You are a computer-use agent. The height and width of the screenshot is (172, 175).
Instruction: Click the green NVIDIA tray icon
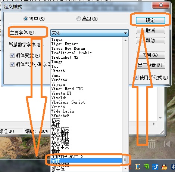pyautogui.click(x=146, y=167)
